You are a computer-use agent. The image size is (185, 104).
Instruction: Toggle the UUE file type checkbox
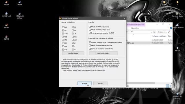click(x=73, y=40)
